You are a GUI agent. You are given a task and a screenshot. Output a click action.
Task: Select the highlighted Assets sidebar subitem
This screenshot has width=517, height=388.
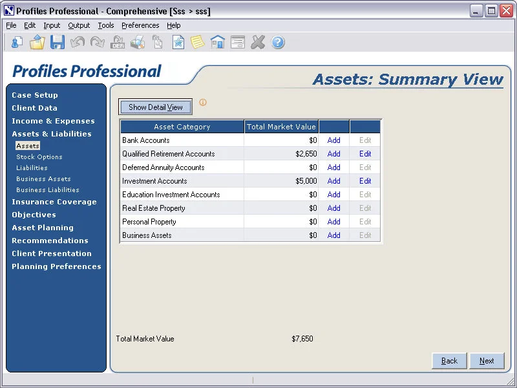coord(28,146)
